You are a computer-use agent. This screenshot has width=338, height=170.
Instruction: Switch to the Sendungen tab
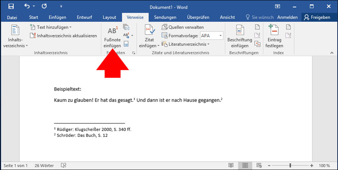click(x=165, y=17)
